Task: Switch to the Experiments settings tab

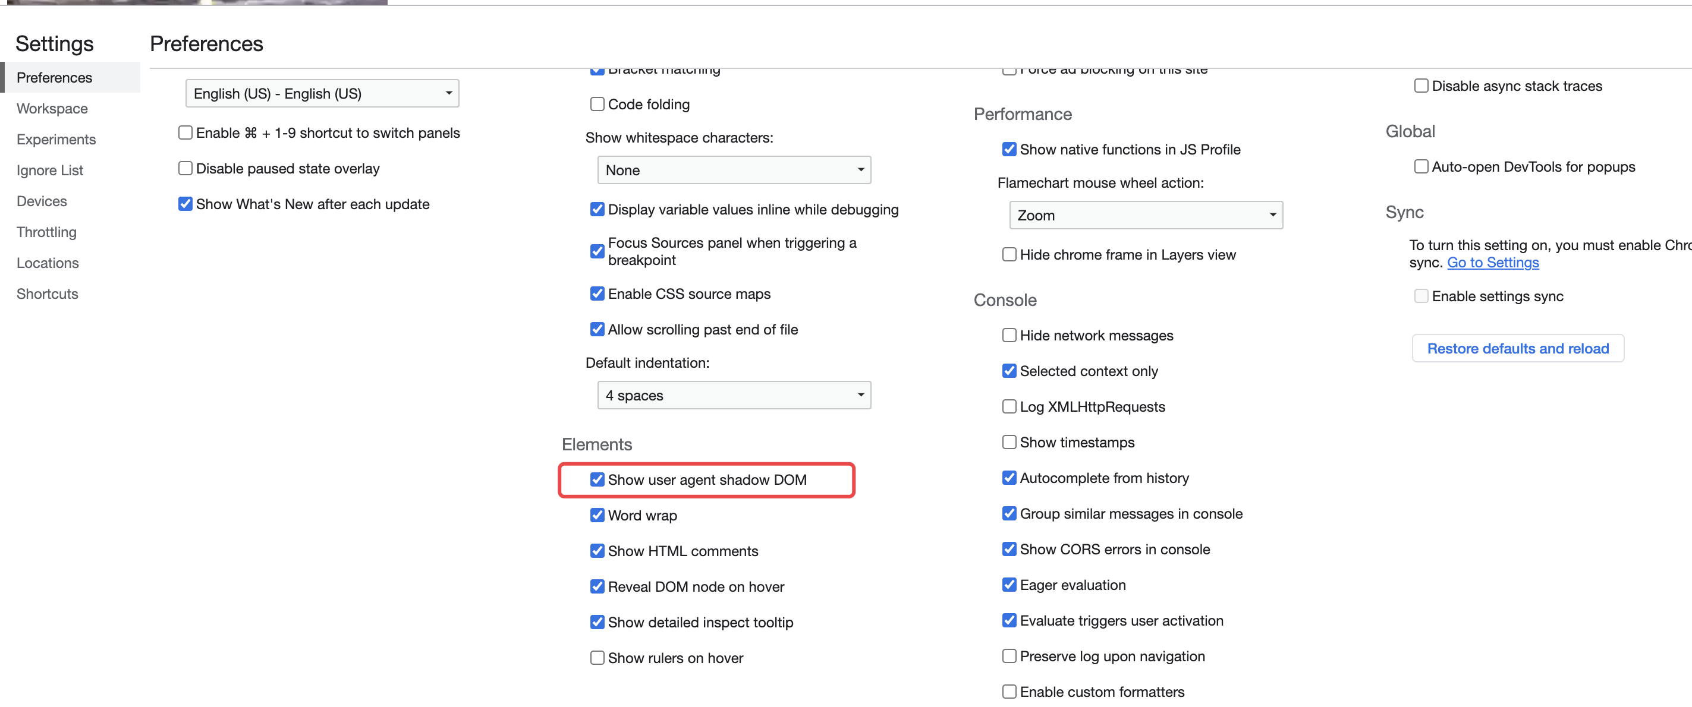Action: coord(56,139)
